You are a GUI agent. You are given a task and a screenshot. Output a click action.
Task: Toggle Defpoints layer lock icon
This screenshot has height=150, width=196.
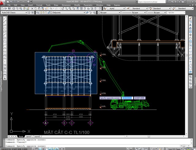point(49,12)
